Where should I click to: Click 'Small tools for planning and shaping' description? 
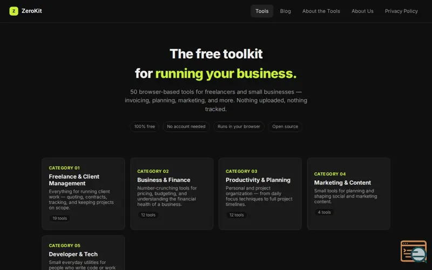pyautogui.click(x=346, y=196)
